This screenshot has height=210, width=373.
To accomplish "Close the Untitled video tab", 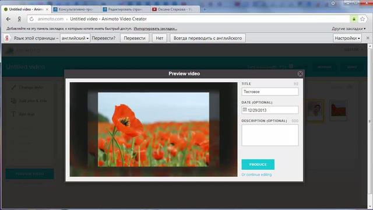I will point(47,9).
